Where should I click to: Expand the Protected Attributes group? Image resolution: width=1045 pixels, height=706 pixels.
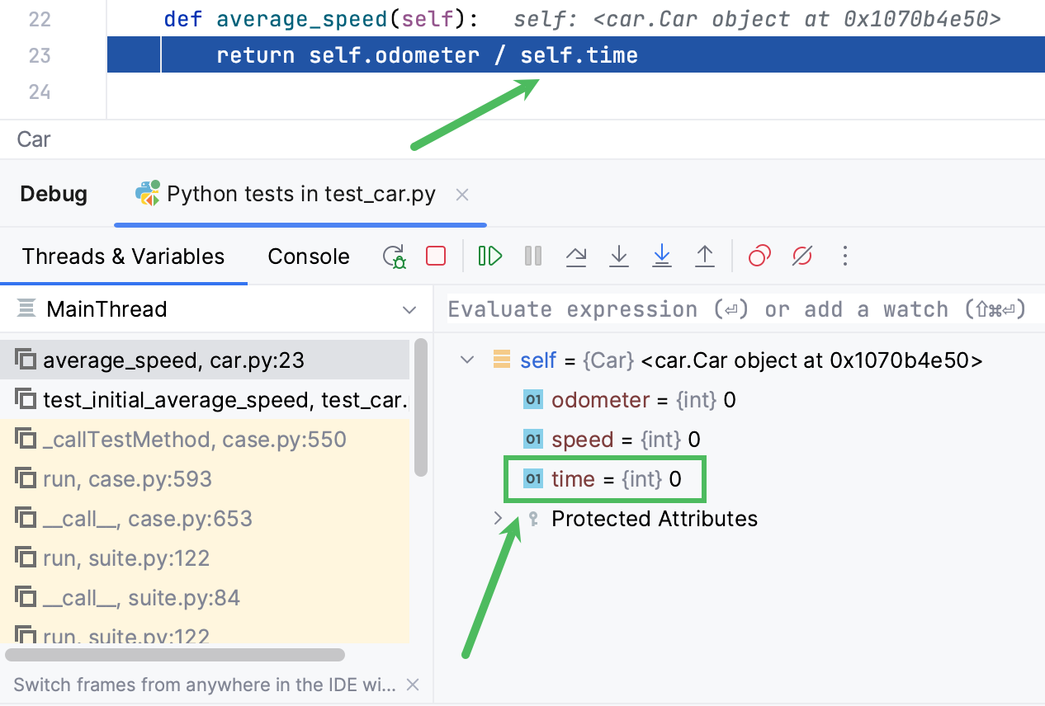(497, 519)
